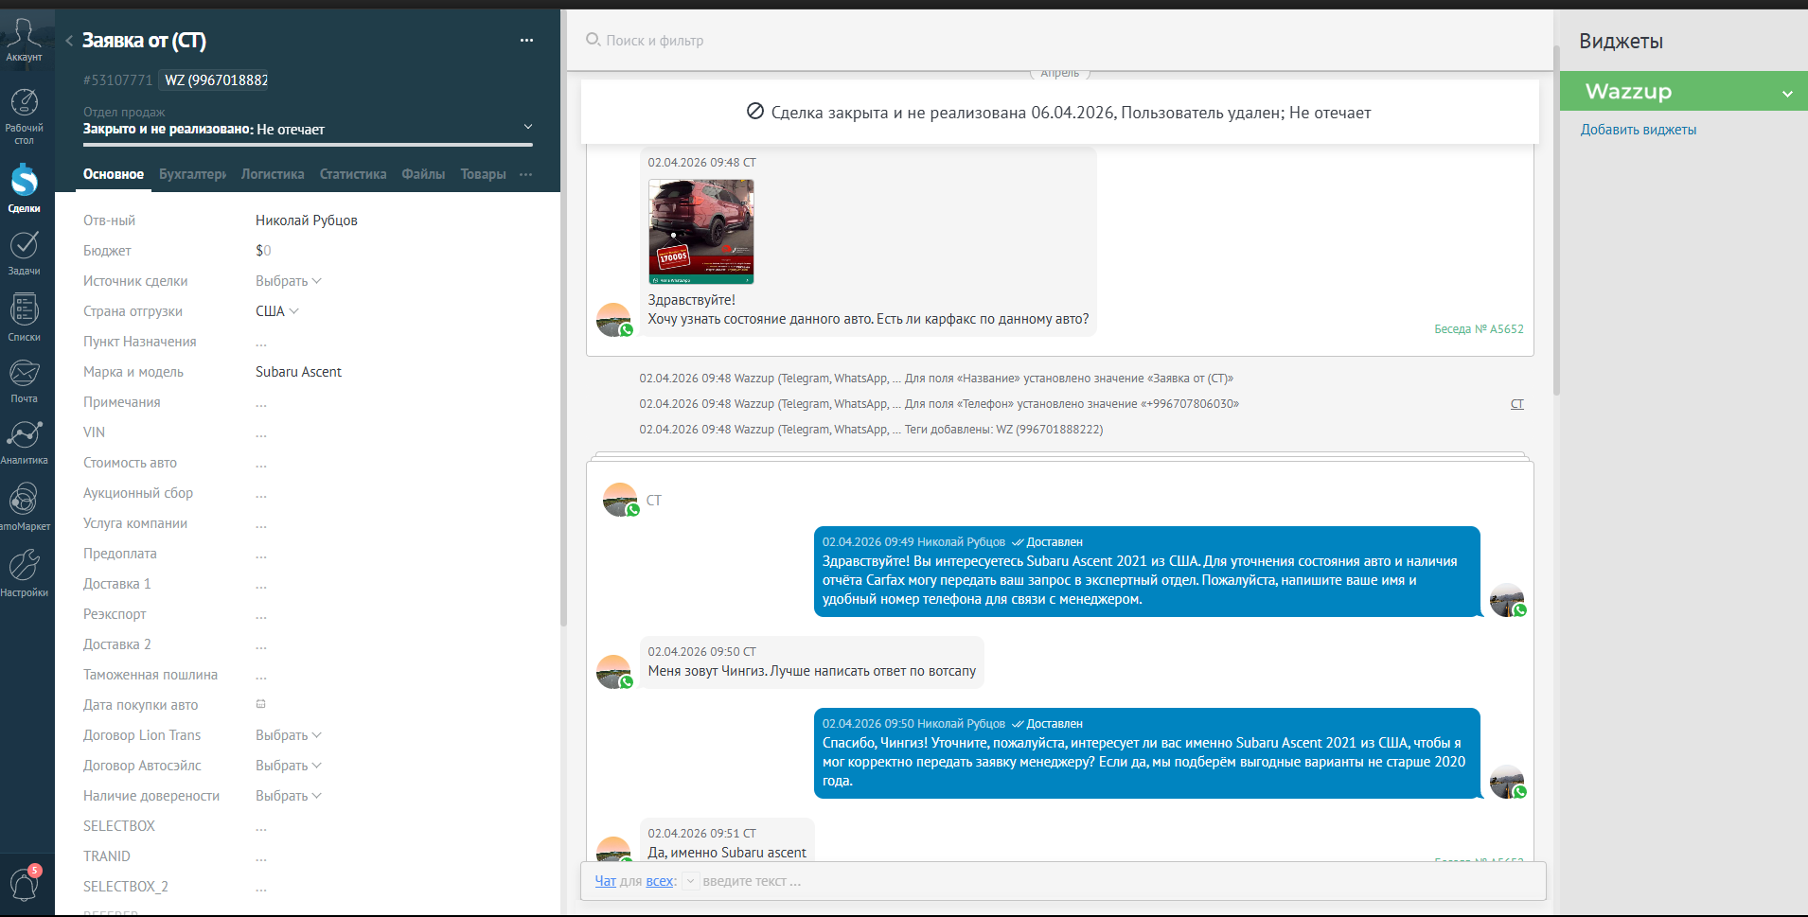Click the Сделка закрыта и не реализована notice
The height and width of the screenshot is (917, 1808).
coord(1059,112)
